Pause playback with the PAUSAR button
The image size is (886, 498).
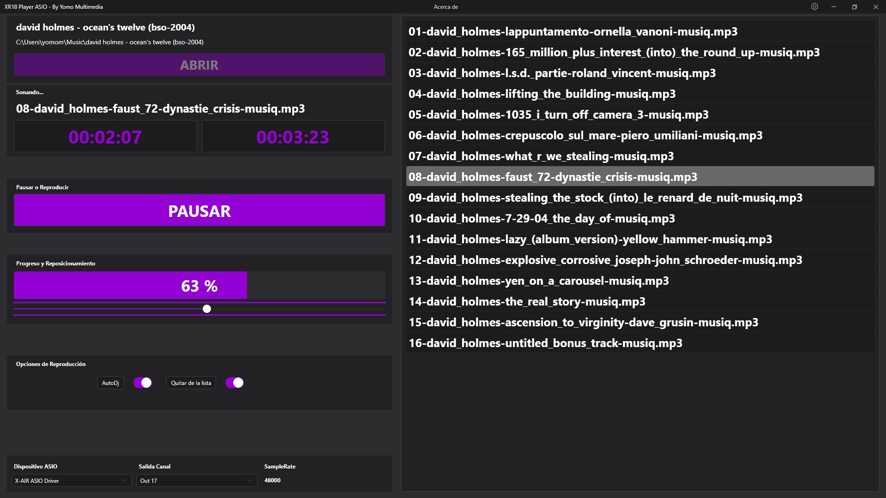tap(199, 210)
